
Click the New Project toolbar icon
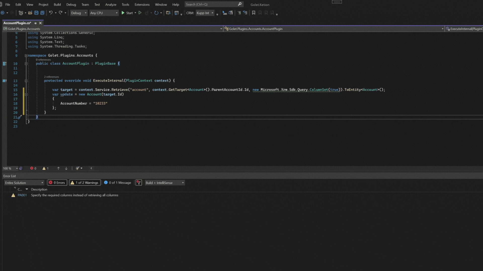pyautogui.click(x=21, y=13)
